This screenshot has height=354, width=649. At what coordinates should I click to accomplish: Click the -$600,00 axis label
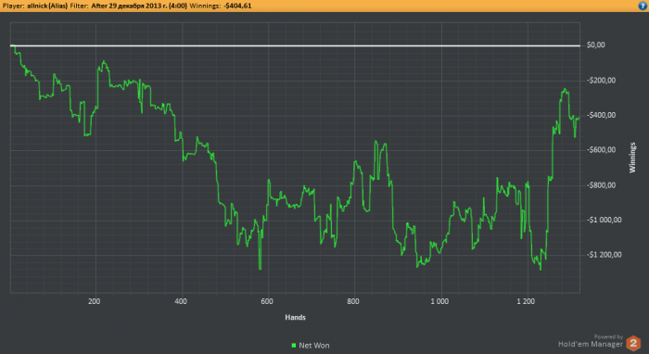coord(601,150)
